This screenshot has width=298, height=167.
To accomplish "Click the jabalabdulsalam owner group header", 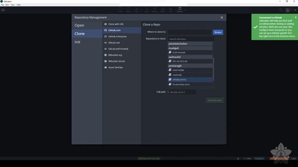I will (x=190, y=44).
